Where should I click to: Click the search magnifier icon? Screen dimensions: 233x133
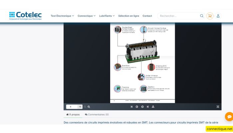click(x=202, y=16)
